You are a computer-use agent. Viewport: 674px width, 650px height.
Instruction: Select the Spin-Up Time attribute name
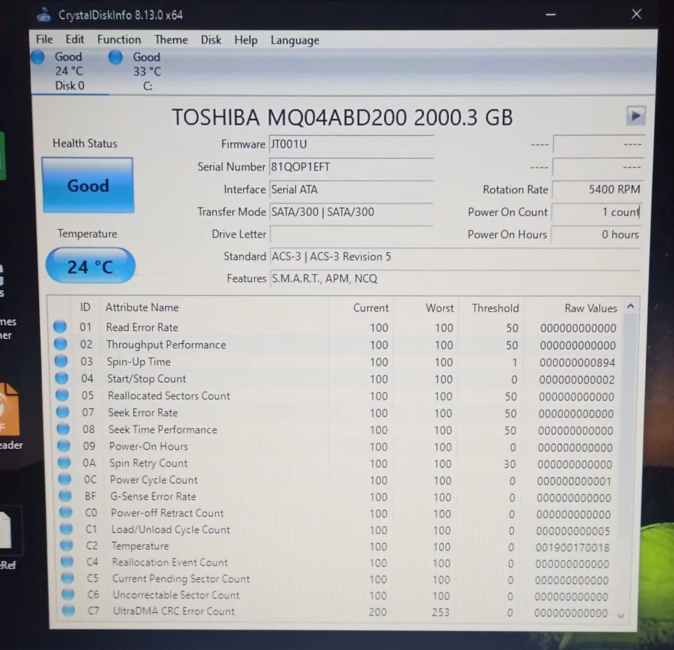138,361
